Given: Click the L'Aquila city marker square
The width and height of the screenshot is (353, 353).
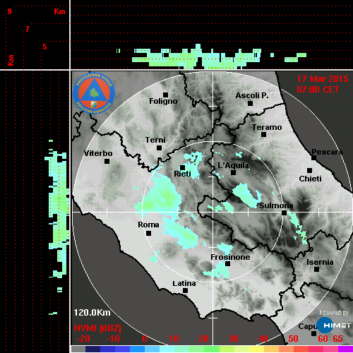Looking at the screenshot, I should tap(233, 172).
